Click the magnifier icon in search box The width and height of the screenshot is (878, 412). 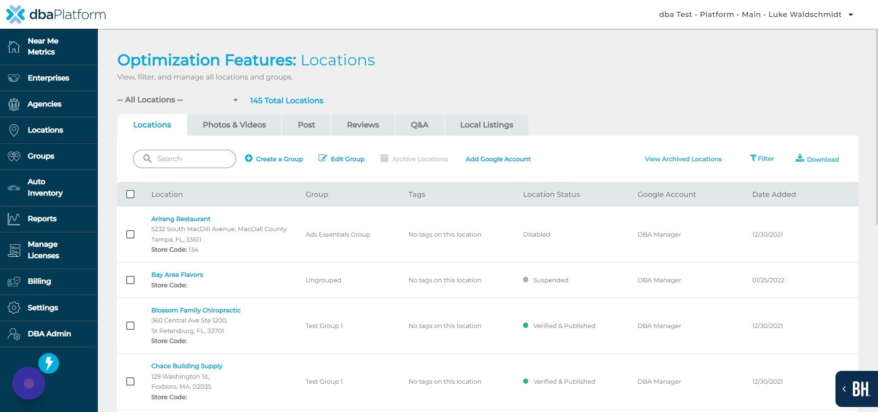(x=147, y=158)
